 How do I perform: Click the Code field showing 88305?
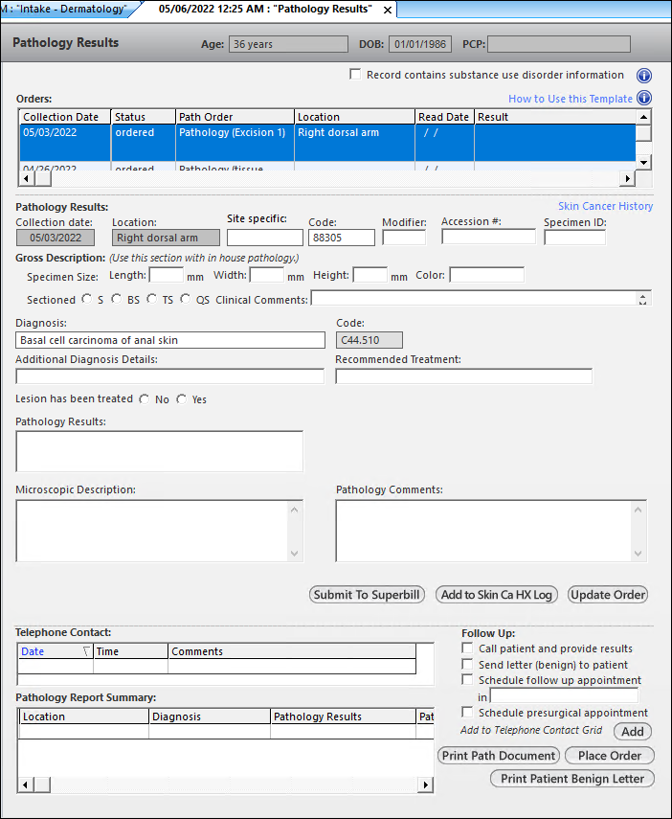(x=342, y=238)
